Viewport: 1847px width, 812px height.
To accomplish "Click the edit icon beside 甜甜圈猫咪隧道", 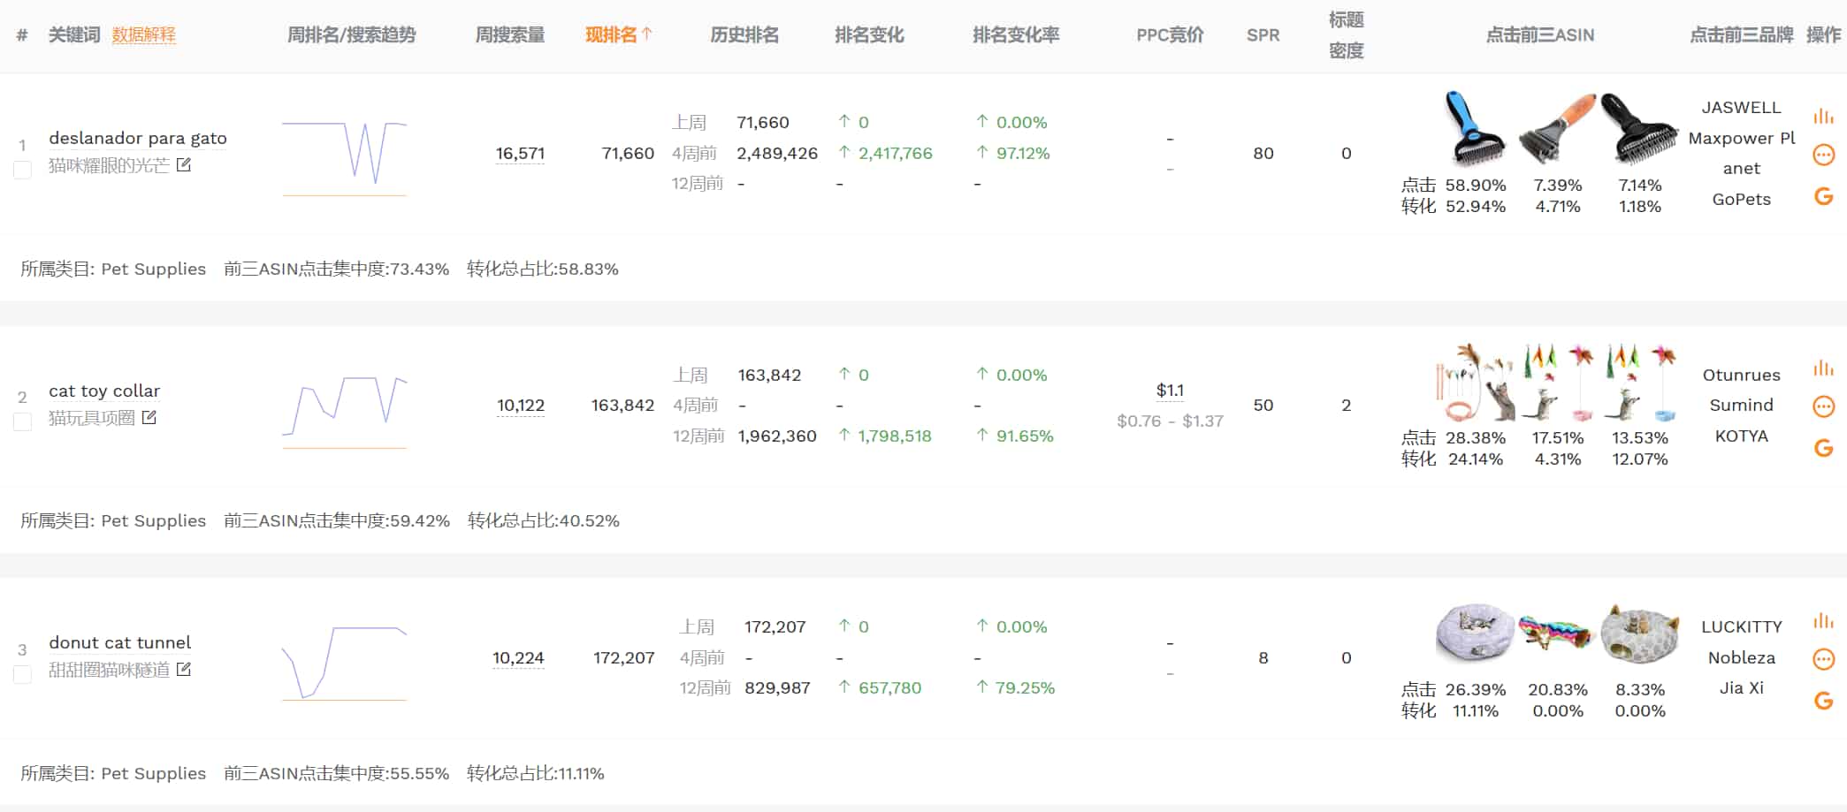I will coord(182,670).
